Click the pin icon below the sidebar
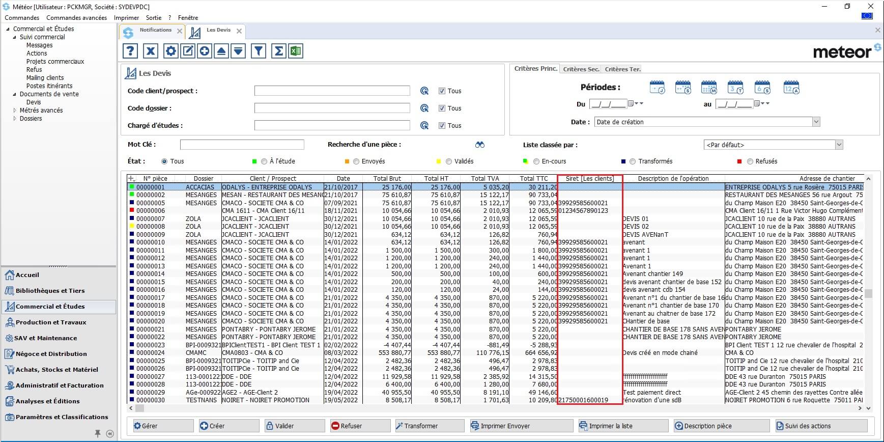 point(98,433)
